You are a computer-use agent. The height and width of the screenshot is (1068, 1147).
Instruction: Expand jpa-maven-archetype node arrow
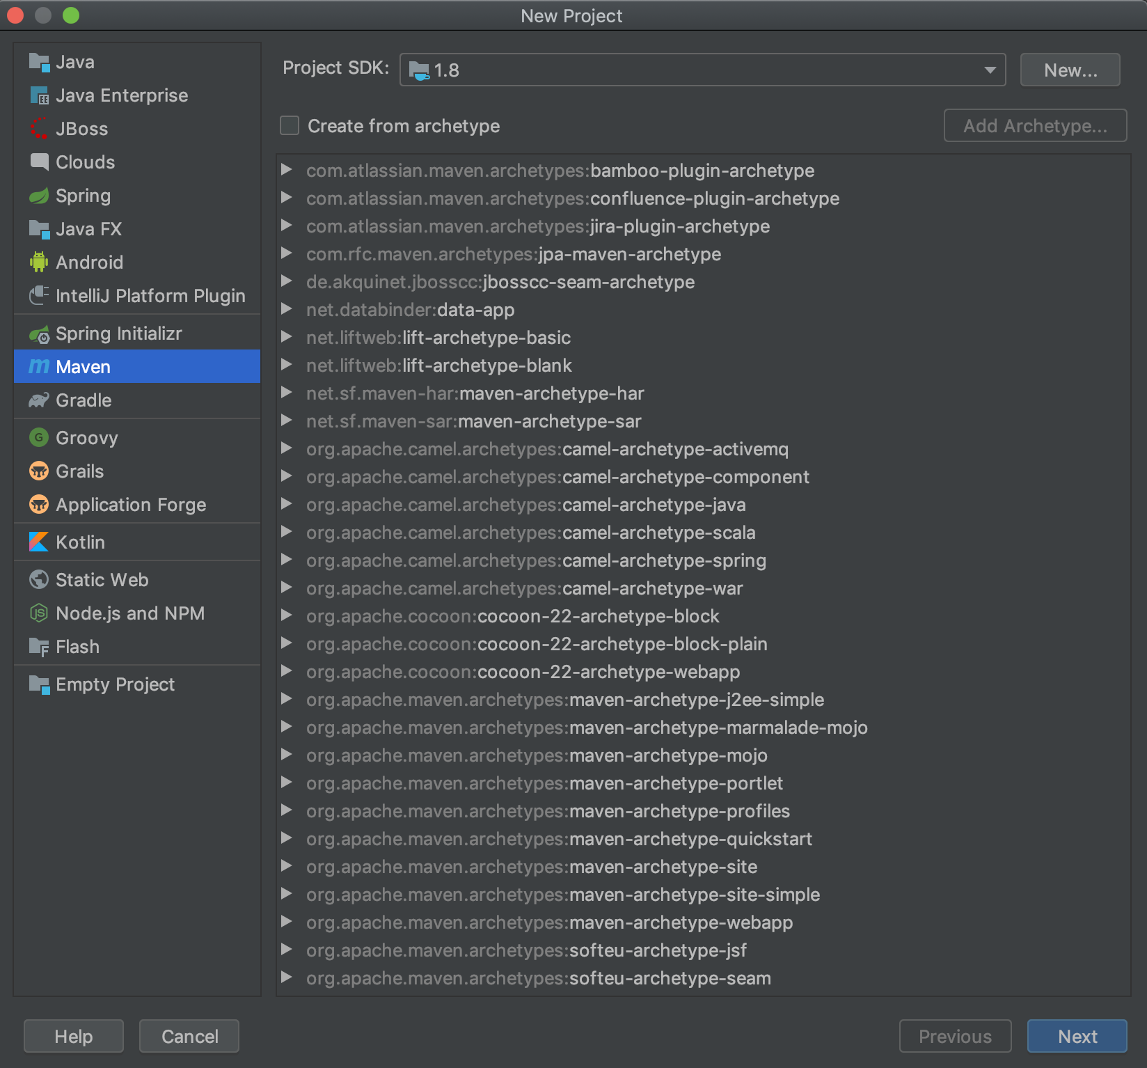286,253
